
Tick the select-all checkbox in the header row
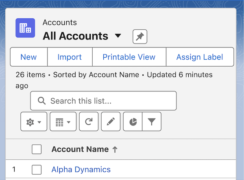coord(37,149)
